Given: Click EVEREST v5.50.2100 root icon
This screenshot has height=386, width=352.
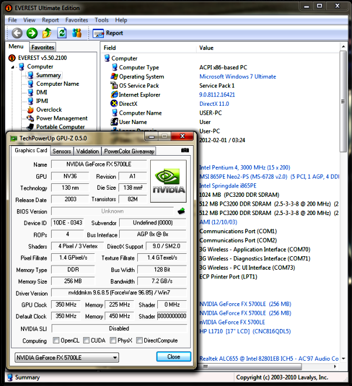Looking at the screenshot, I should tap(12, 58).
